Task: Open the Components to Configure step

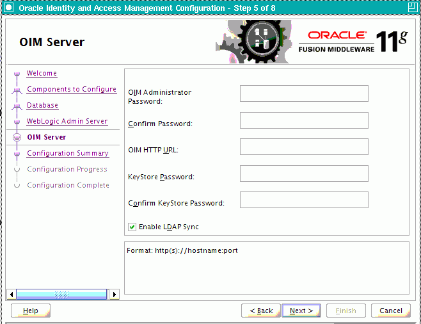Action: (x=72, y=89)
